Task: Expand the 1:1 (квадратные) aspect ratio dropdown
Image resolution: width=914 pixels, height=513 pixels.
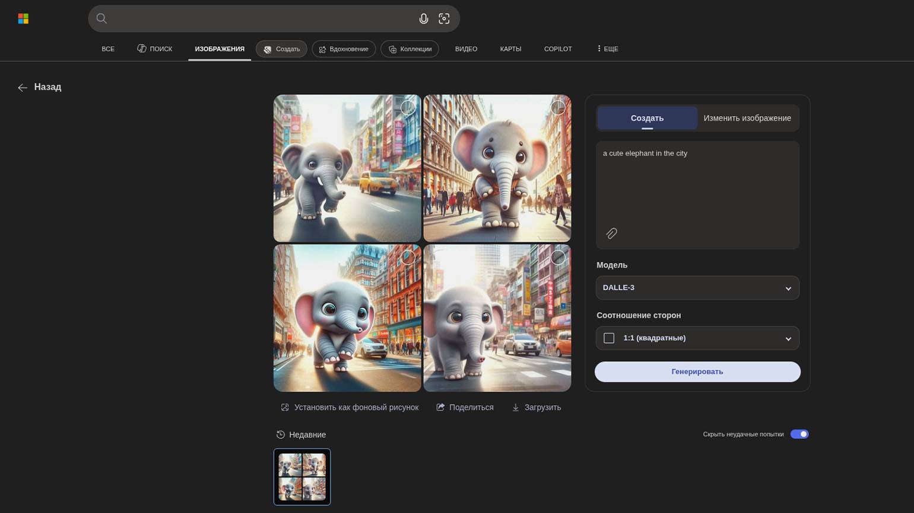Action: (697, 338)
